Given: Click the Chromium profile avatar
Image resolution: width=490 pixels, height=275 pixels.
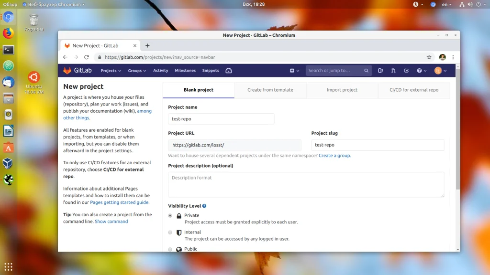Looking at the screenshot, I should point(442,57).
